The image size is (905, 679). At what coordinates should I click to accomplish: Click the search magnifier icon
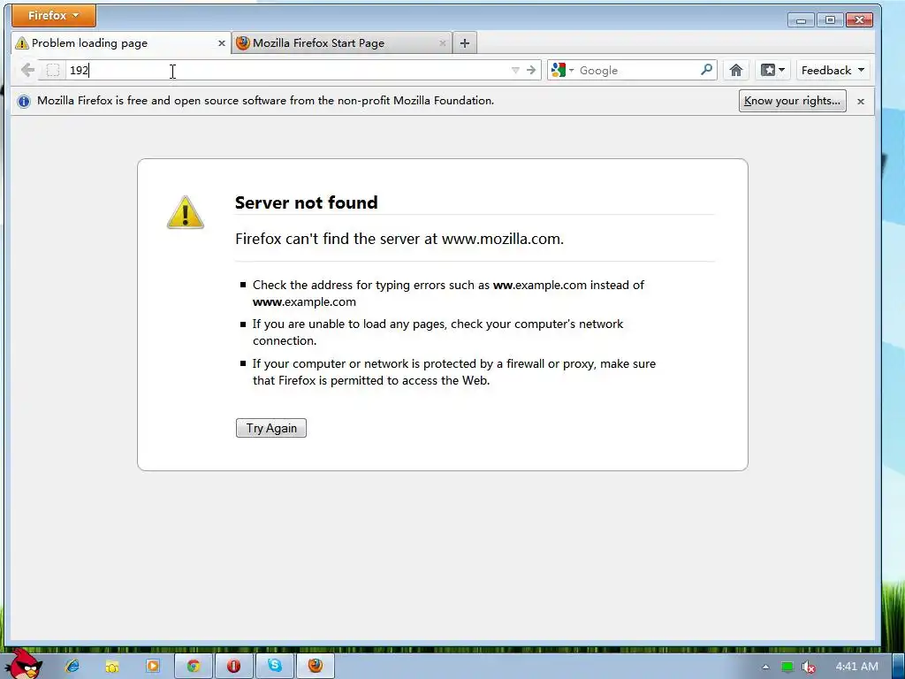(706, 70)
